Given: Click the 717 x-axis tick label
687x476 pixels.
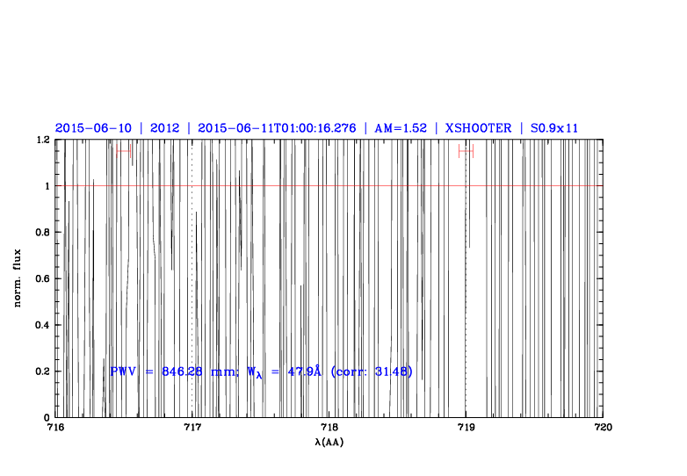Looking at the screenshot, I should tap(192, 428).
